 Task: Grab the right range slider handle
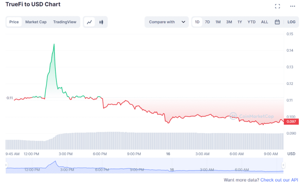point(283,165)
